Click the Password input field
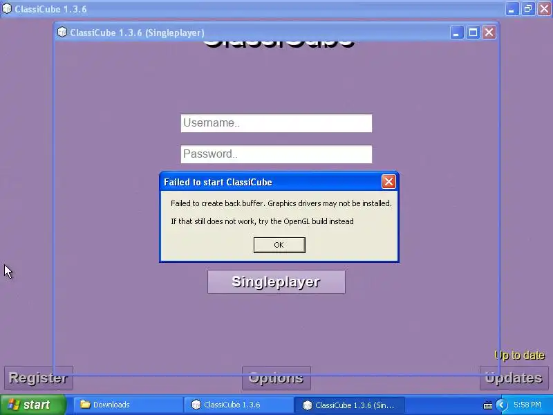Screen dimensions: 553x415 pyautogui.click(x=276, y=154)
